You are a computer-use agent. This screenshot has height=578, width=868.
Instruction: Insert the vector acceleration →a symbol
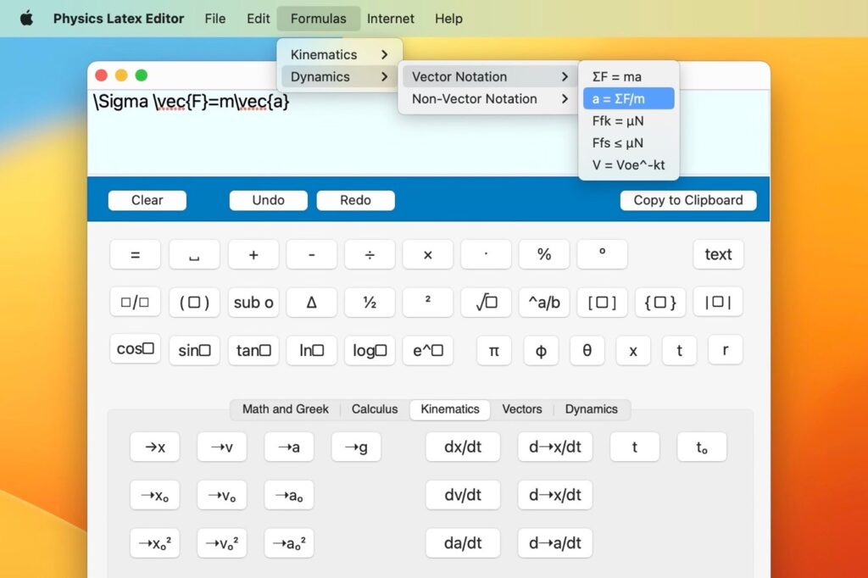289,447
